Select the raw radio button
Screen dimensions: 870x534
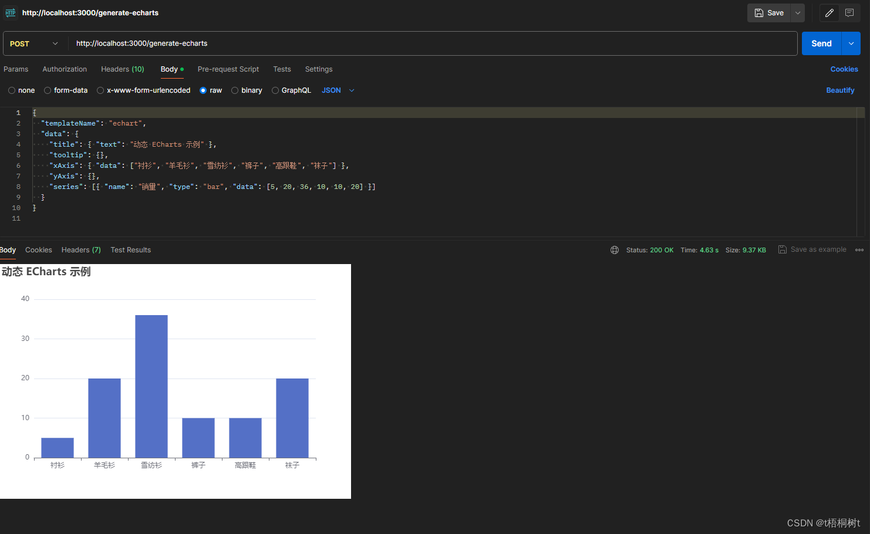pos(203,90)
